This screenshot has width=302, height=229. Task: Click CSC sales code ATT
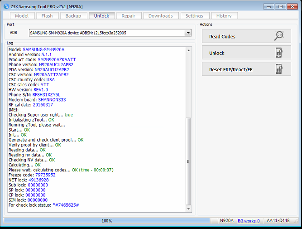pos(45,85)
